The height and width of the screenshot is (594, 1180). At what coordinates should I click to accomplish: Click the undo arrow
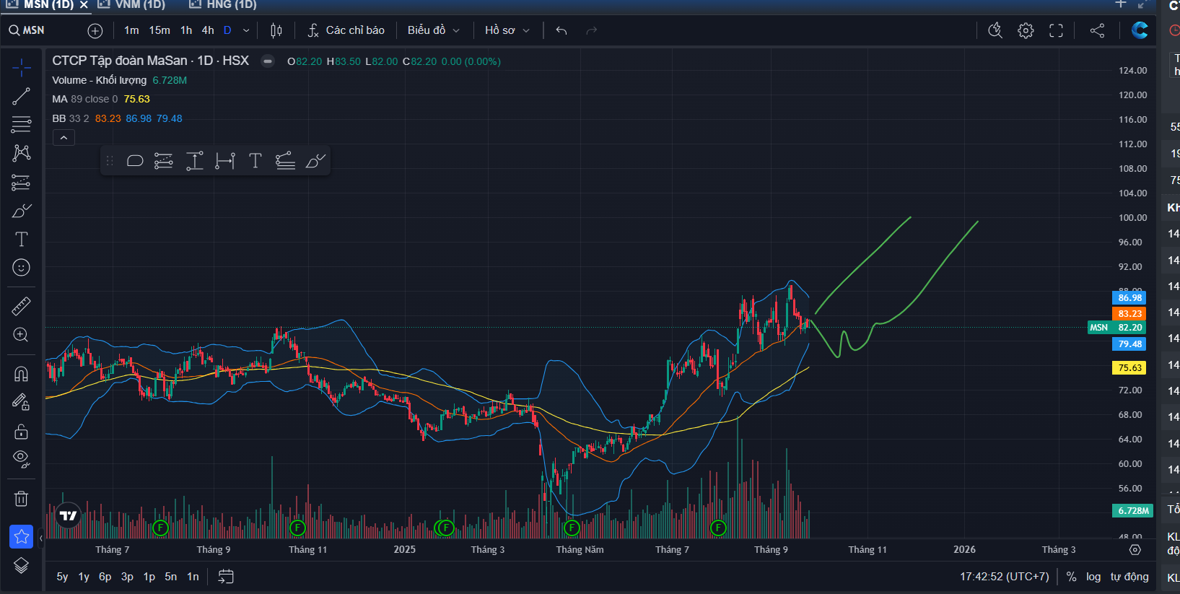coord(561,30)
